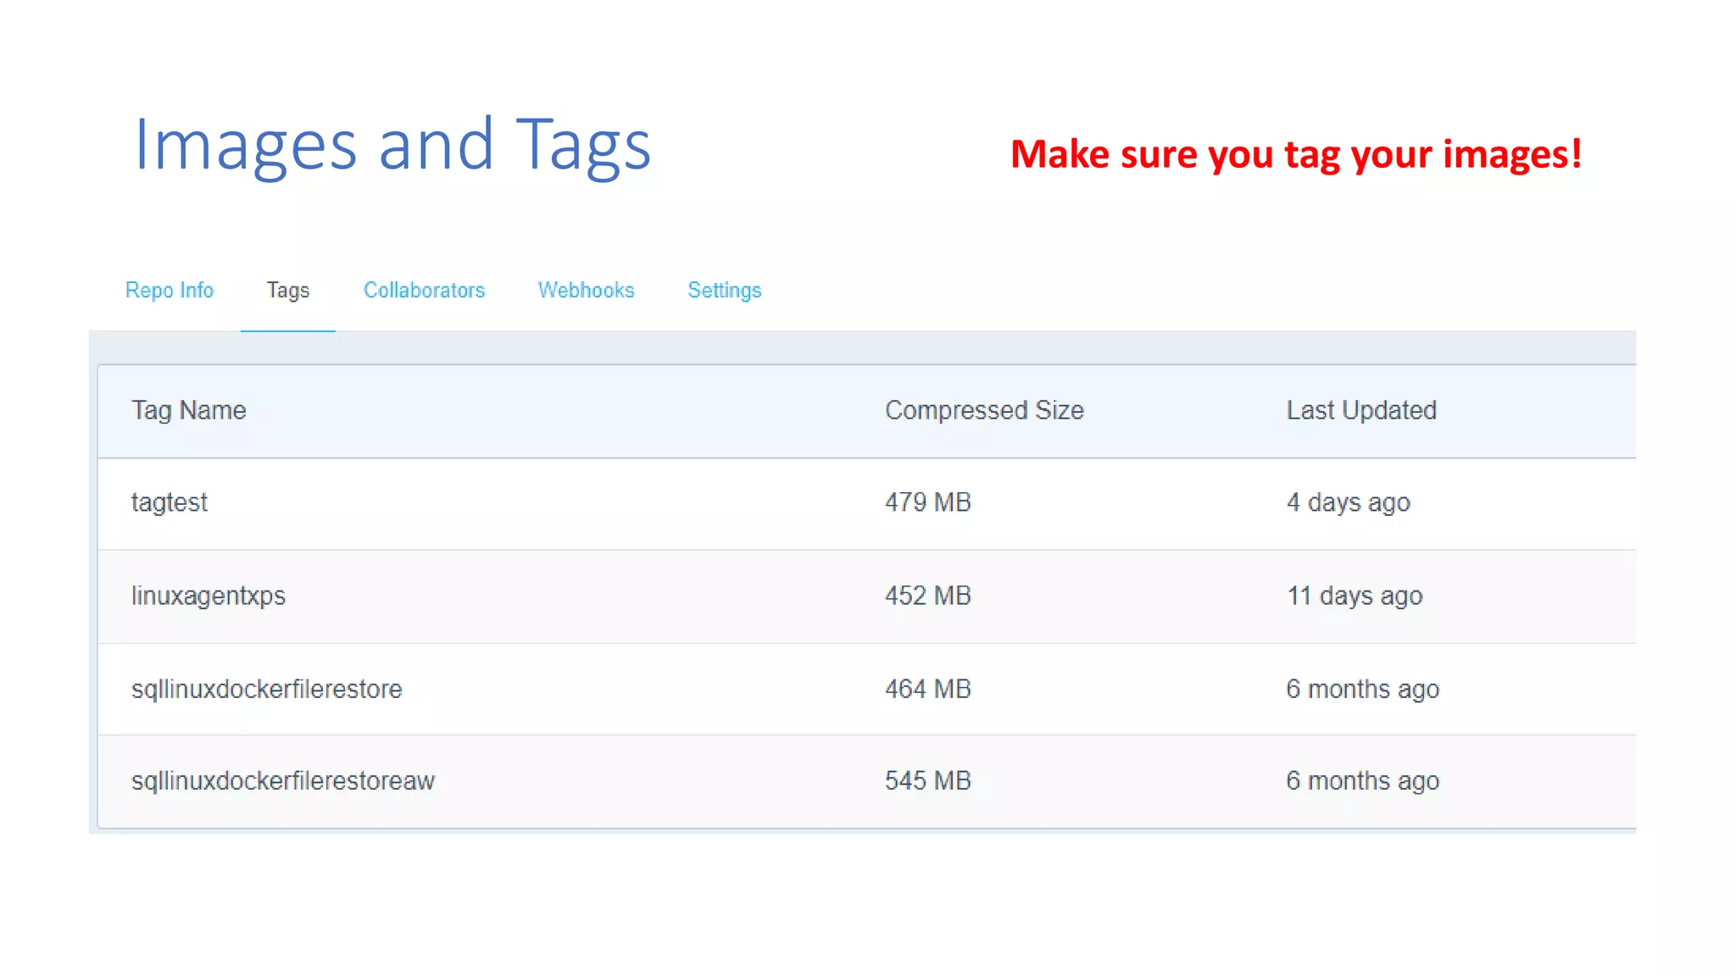Click the Last Updated column header
The height and width of the screenshot is (976, 1736).
1360,410
